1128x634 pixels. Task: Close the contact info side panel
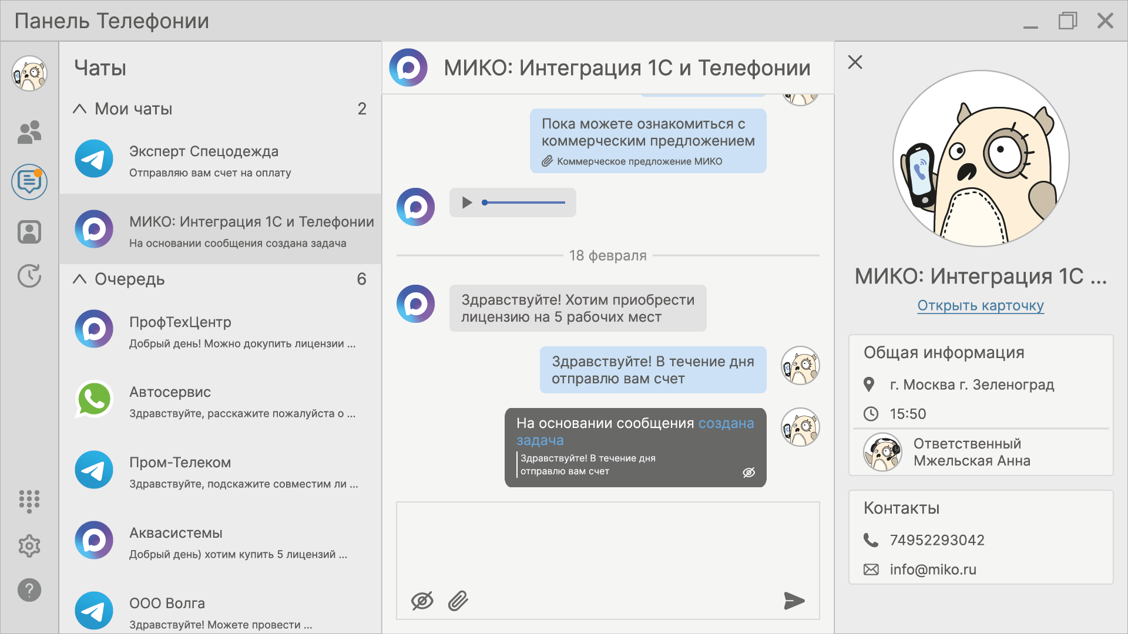click(855, 62)
